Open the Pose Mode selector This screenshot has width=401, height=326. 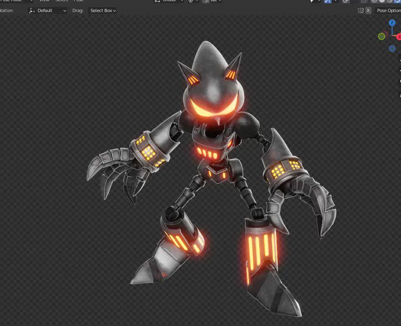click(x=16, y=1)
